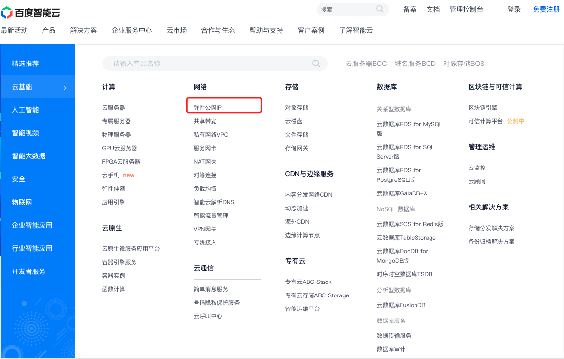Click the 登录 login link
564x359 pixels.
click(x=514, y=9)
